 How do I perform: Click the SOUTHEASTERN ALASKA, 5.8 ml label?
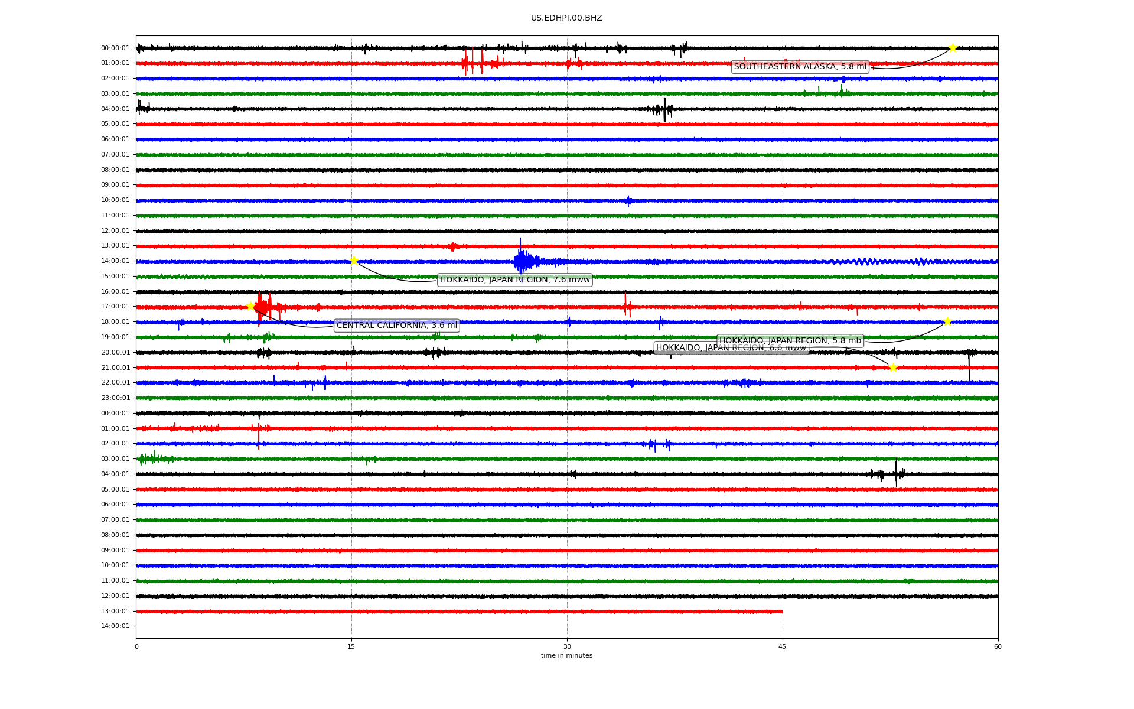coord(800,67)
